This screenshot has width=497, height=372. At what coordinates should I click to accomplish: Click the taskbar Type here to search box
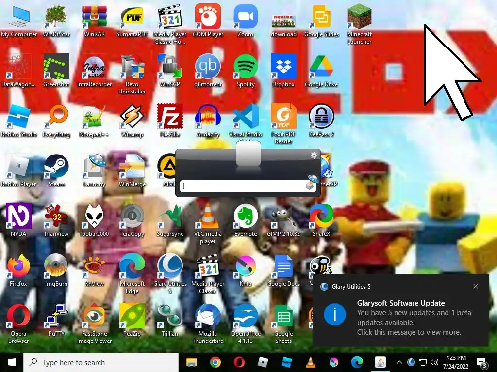(x=101, y=362)
